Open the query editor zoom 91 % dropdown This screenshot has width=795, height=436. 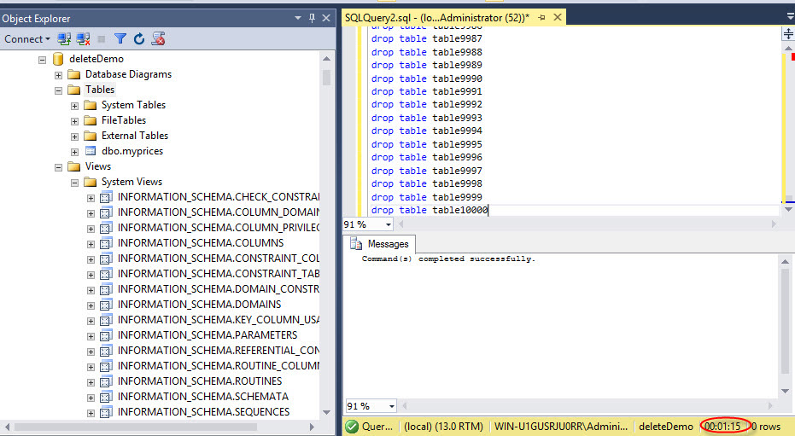pos(389,224)
